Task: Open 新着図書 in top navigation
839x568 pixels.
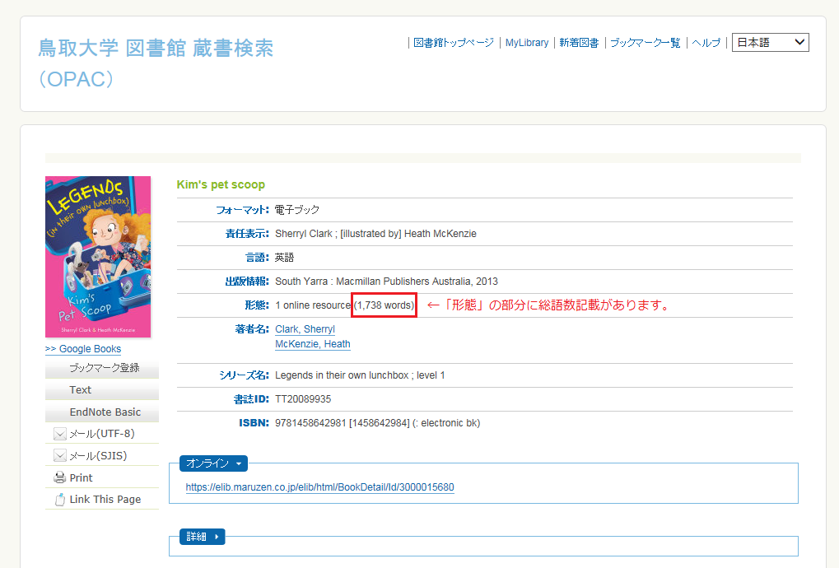Action: (579, 43)
